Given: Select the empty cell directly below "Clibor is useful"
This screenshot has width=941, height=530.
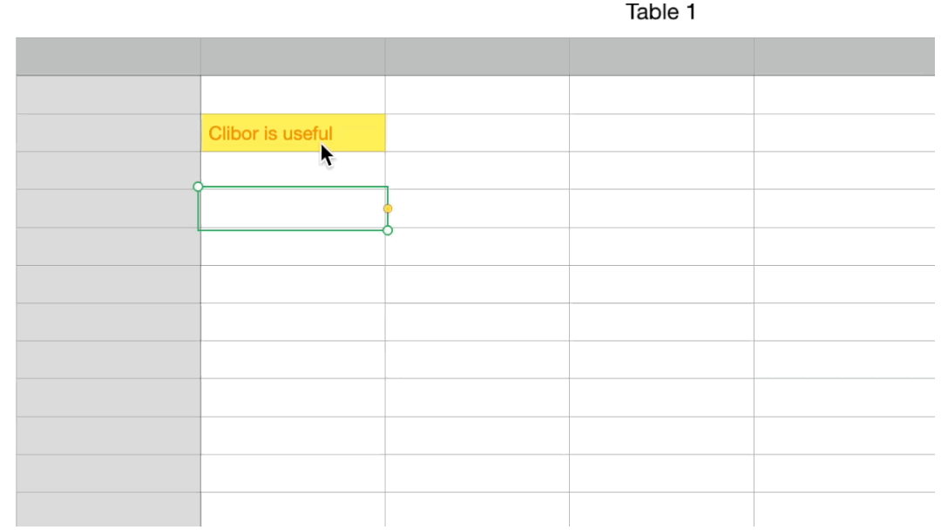Looking at the screenshot, I should (x=294, y=171).
